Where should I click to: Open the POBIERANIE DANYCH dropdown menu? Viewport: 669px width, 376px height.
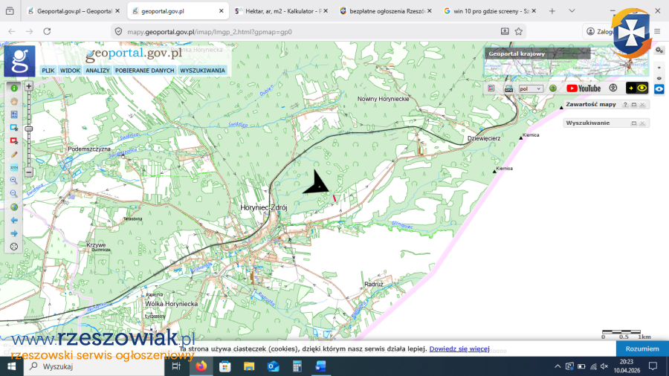145,71
